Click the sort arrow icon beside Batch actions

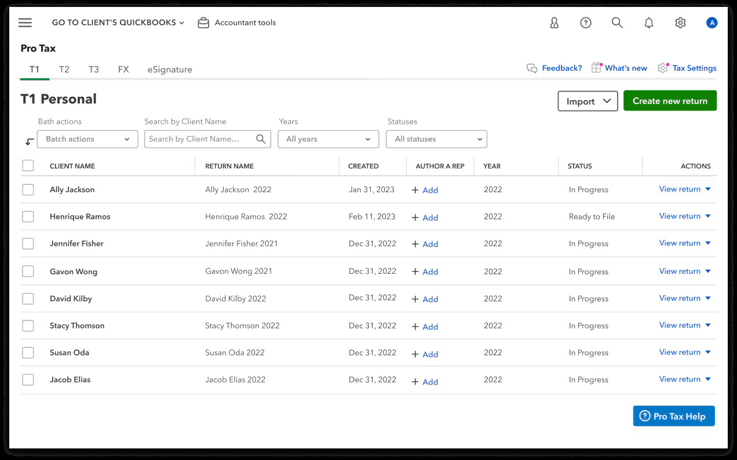[29, 139]
